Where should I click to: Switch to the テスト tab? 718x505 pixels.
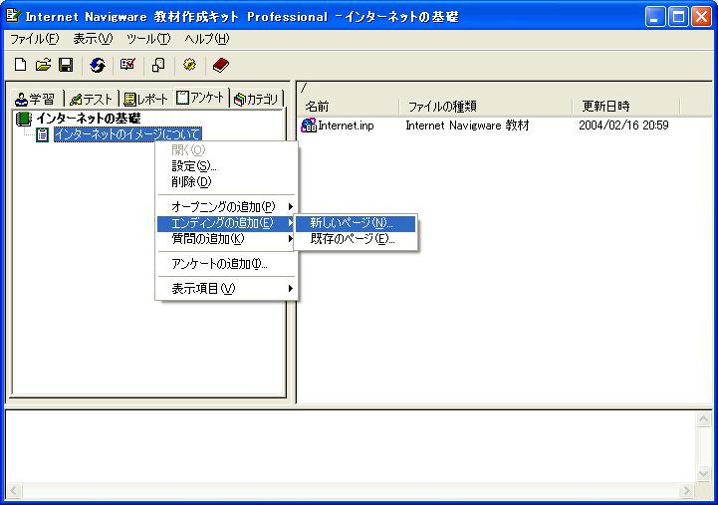point(92,99)
